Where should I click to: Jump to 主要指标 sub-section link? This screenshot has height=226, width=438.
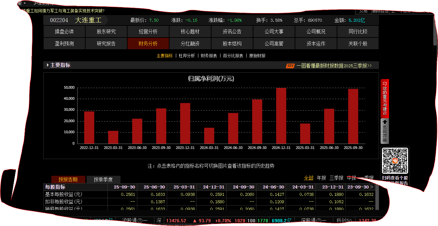[x=165, y=56]
